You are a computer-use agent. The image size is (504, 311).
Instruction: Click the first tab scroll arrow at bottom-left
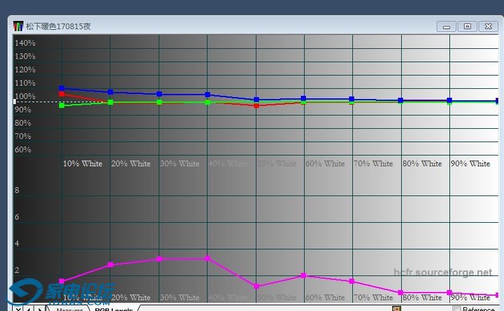[x=18, y=308]
